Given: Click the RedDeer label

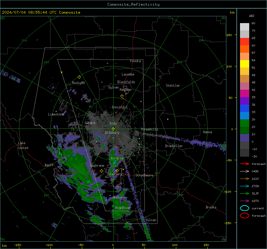Looking at the screenshot, I should pyautogui.click(x=126, y=90).
